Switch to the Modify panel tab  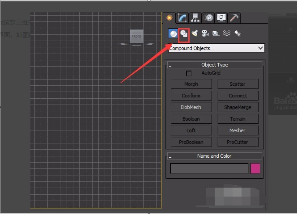point(182,18)
